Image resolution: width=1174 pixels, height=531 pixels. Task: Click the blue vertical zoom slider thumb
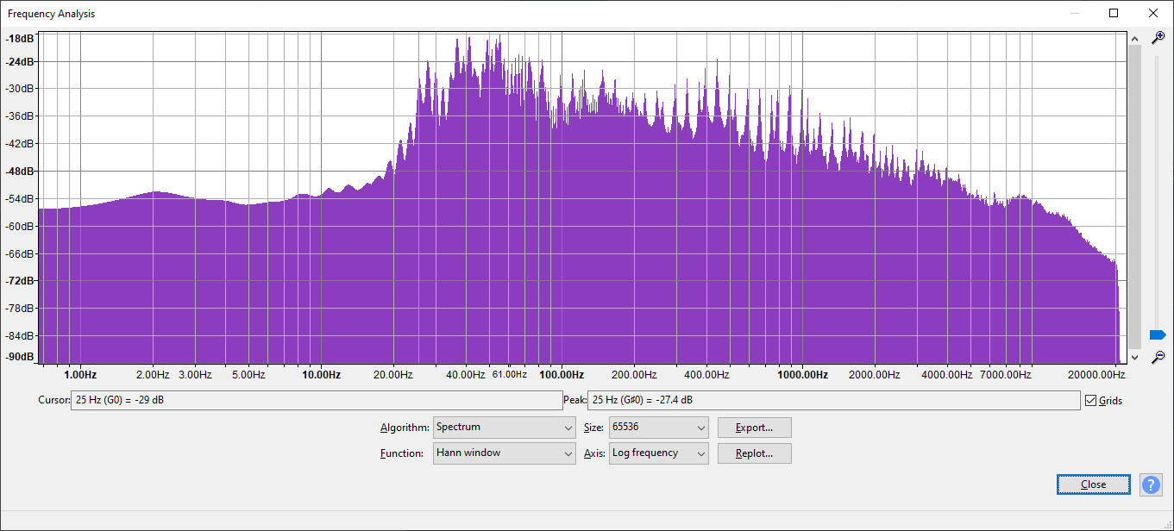point(1158,334)
